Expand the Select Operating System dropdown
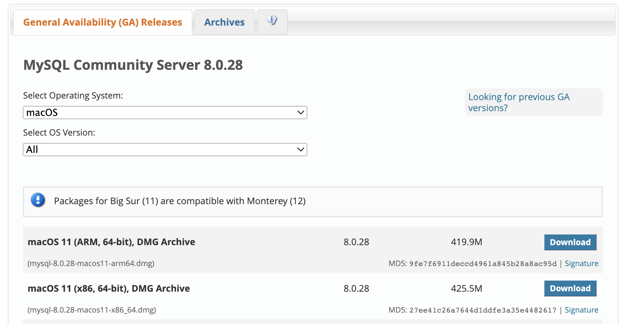 [165, 113]
